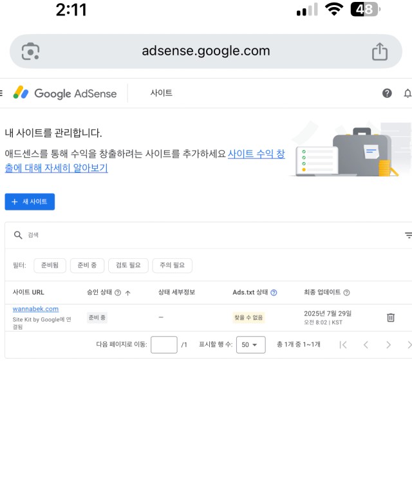Click the 찾을 수 없음 ads.txt badge

[248, 317]
